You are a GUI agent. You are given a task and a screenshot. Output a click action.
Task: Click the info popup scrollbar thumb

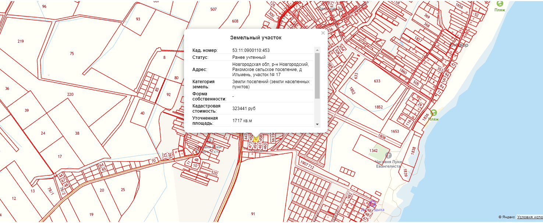[317, 75]
